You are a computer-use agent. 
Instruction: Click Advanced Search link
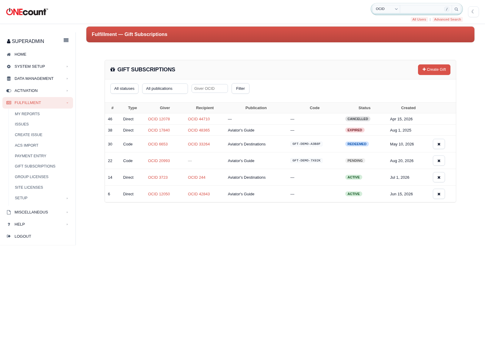pyautogui.click(x=447, y=19)
